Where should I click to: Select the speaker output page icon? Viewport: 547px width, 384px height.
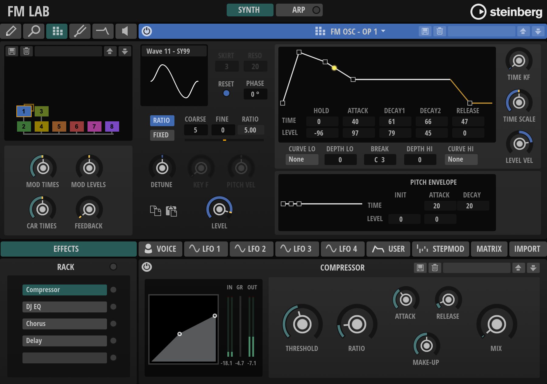point(126,31)
